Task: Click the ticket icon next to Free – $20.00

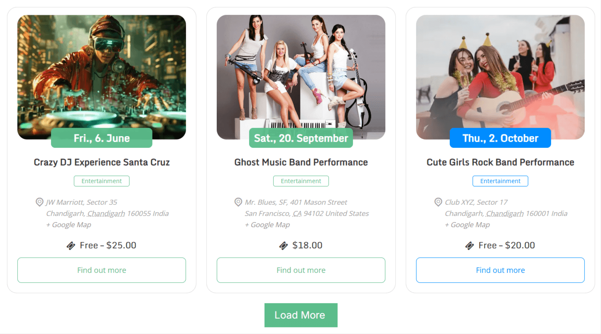Action: pos(470,246)
